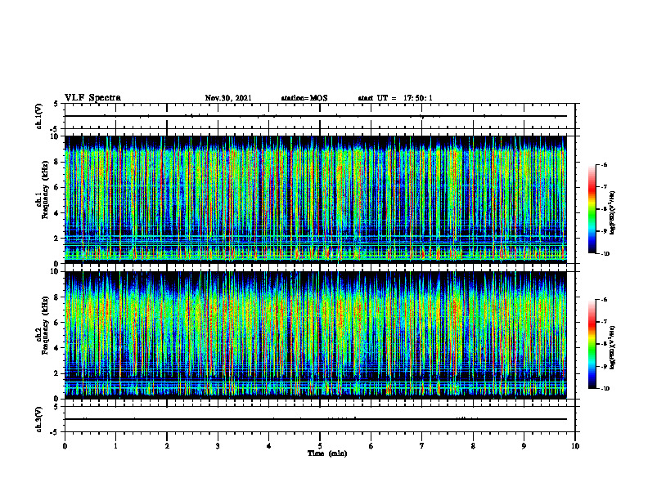Viewport: 648px width, 500px height.
Task: Click time axis tick label "4"
Action: tap(269, 446)
